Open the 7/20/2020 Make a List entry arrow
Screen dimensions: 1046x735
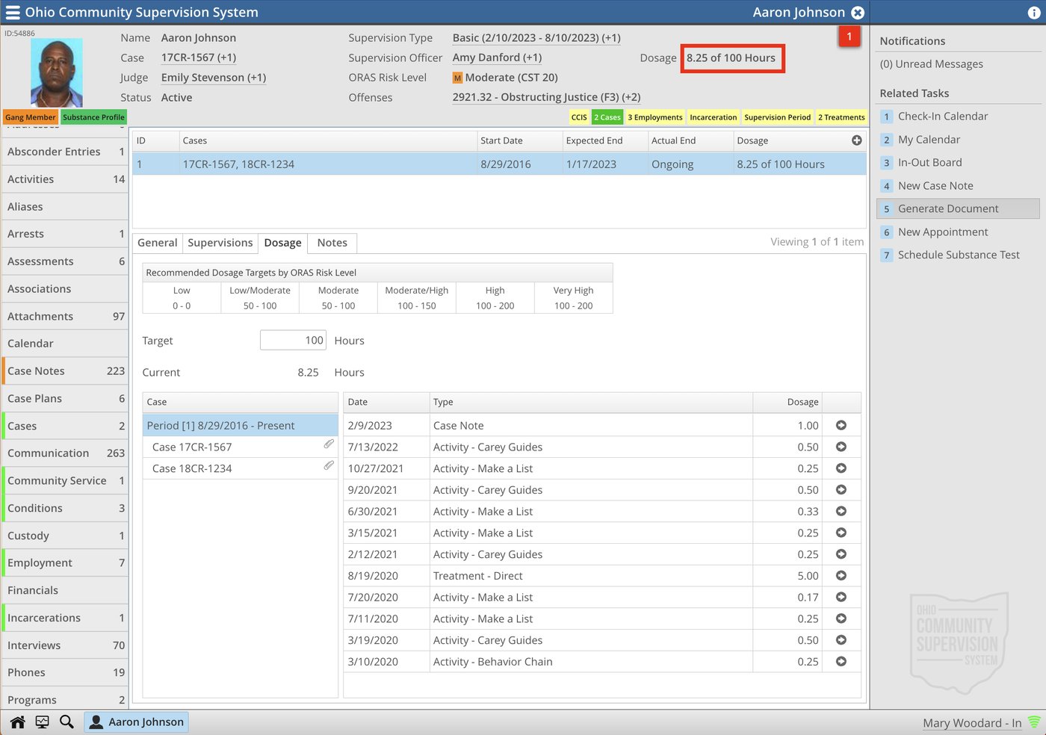click(841, 598)
